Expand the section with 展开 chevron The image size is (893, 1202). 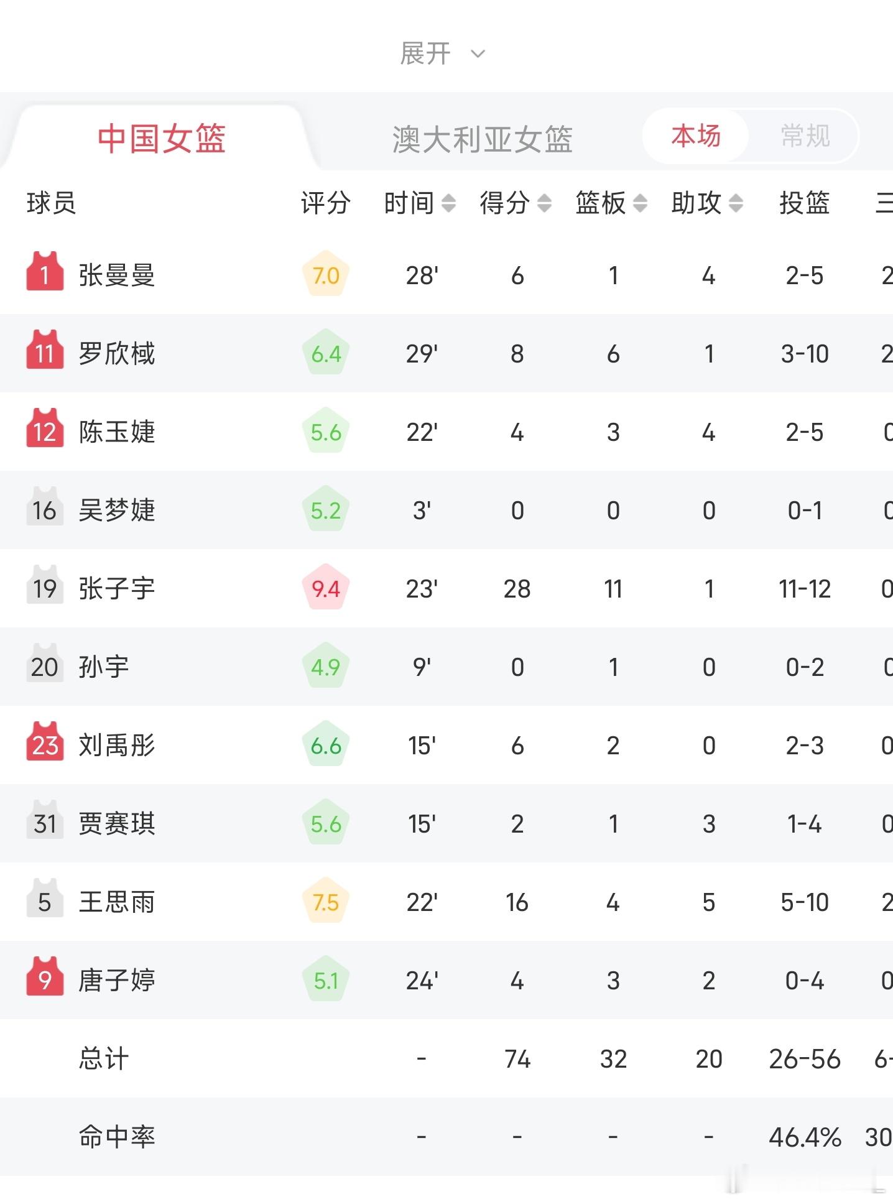click(443, 53)
